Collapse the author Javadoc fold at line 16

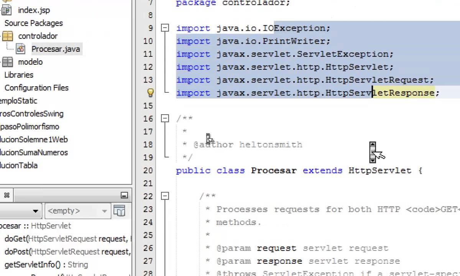point(165,118)
